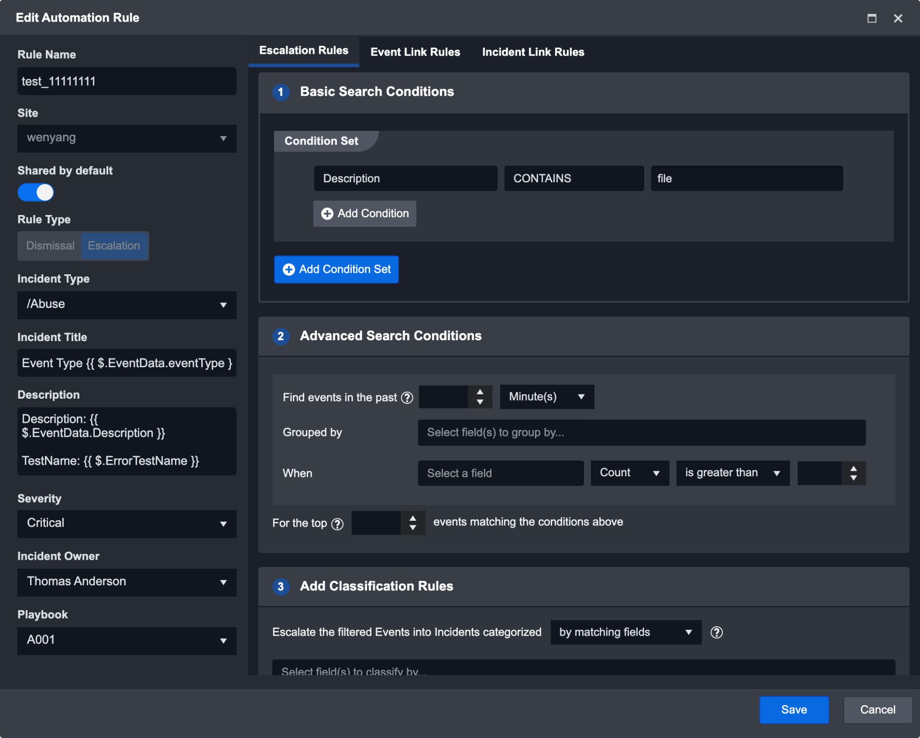This screenshot has width=920, height=738.
Task: Open the Severity dropdown showing Critical
Action: coord(127,523)
